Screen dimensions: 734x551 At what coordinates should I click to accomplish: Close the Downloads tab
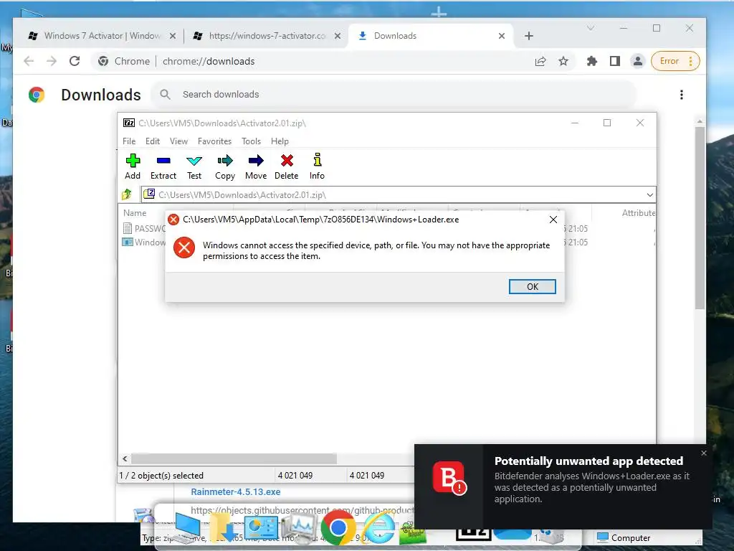(x=501, y=36)
